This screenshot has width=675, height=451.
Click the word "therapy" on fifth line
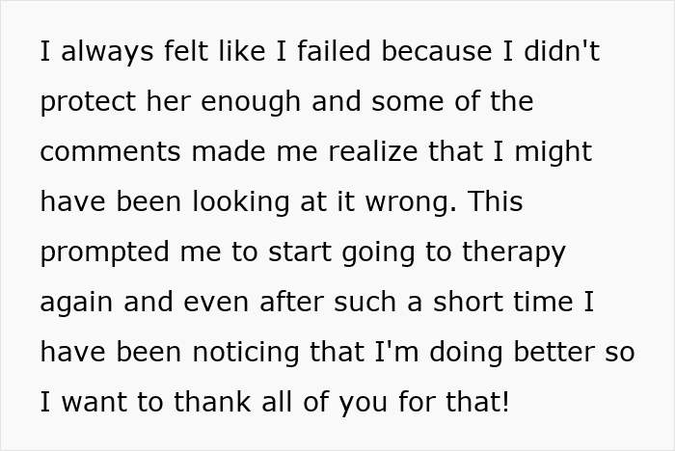514,253
